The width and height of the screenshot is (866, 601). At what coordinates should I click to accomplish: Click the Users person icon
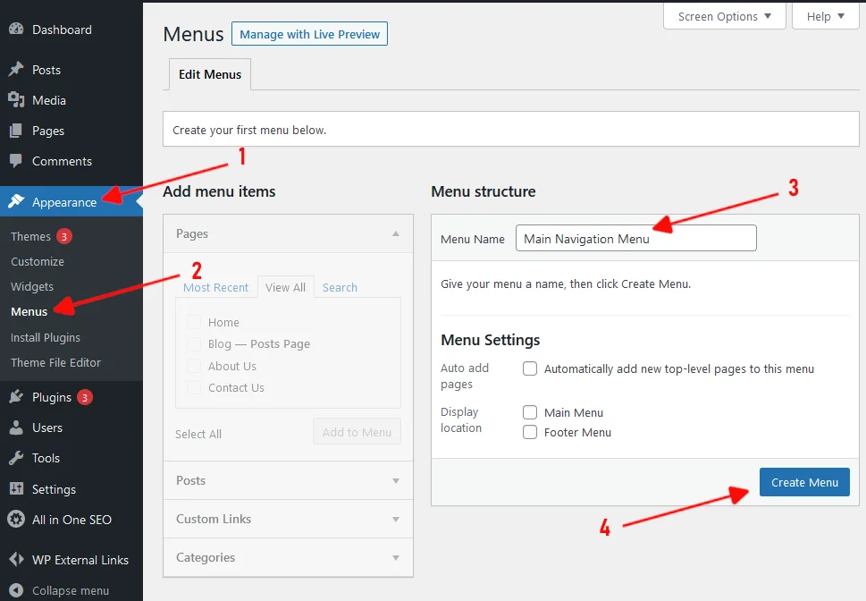[17, 427]
